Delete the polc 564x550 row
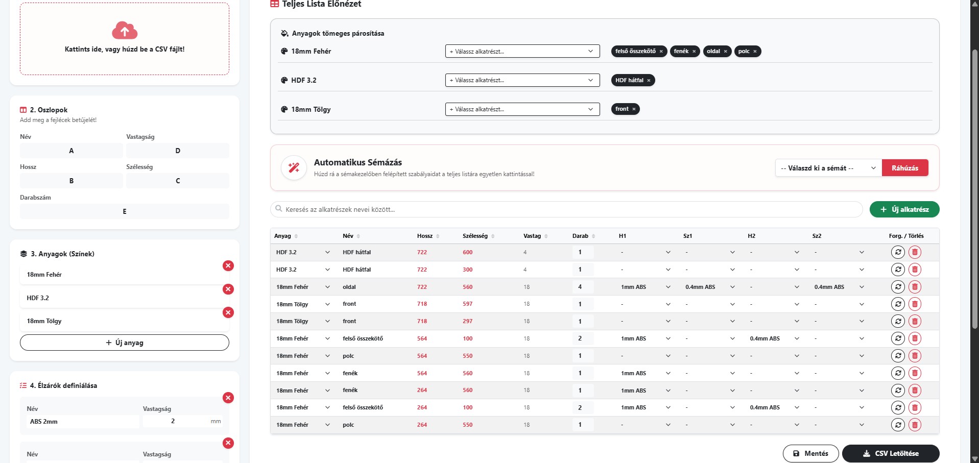Screen dimensions: 979x463 (x=915, y=356)
